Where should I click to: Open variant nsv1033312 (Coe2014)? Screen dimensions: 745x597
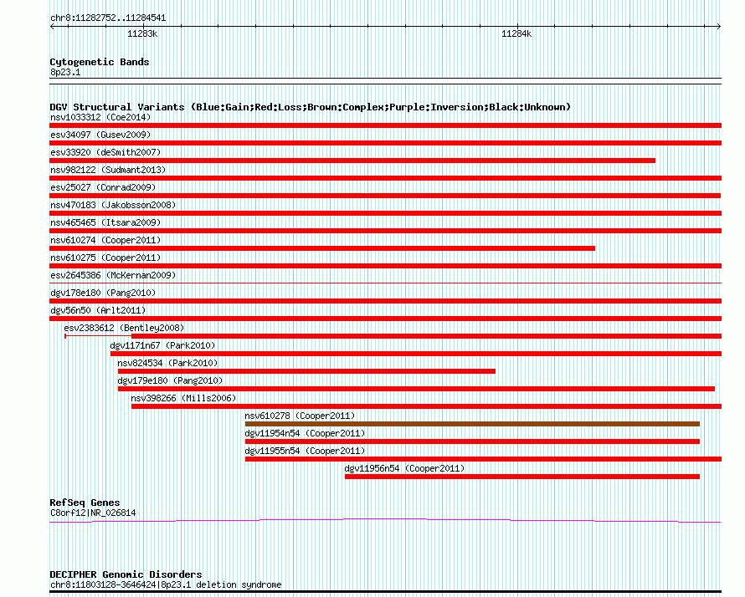[100, 117]
